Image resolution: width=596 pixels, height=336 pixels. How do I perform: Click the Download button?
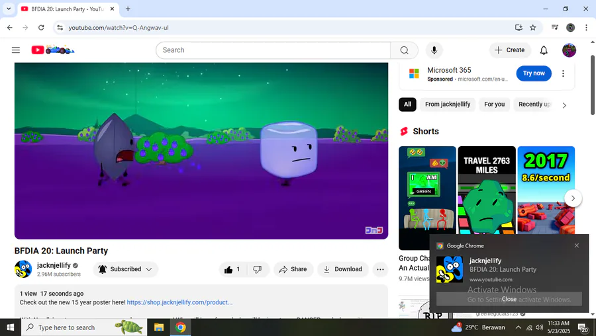343,269
